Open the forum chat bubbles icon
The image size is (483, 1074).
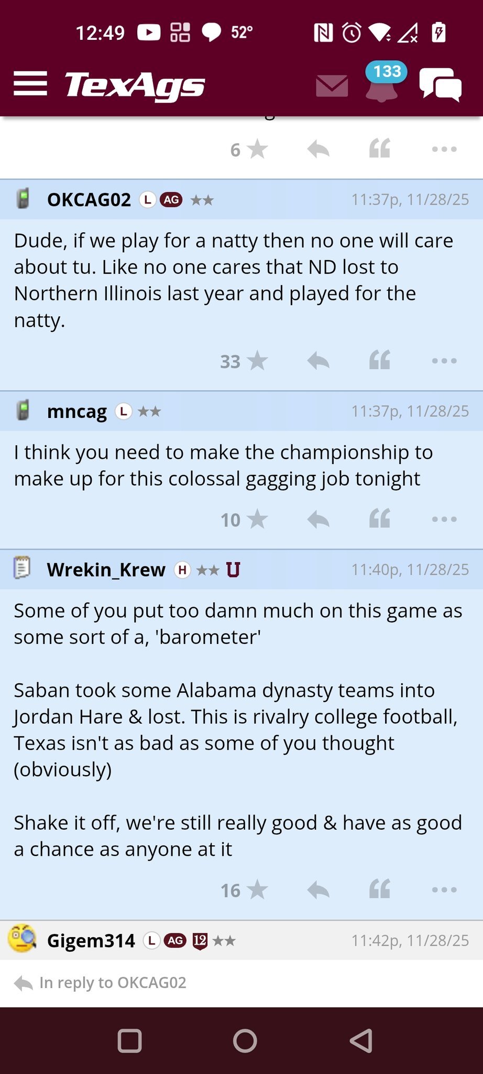pyautogui.click(x=440, y=84)
